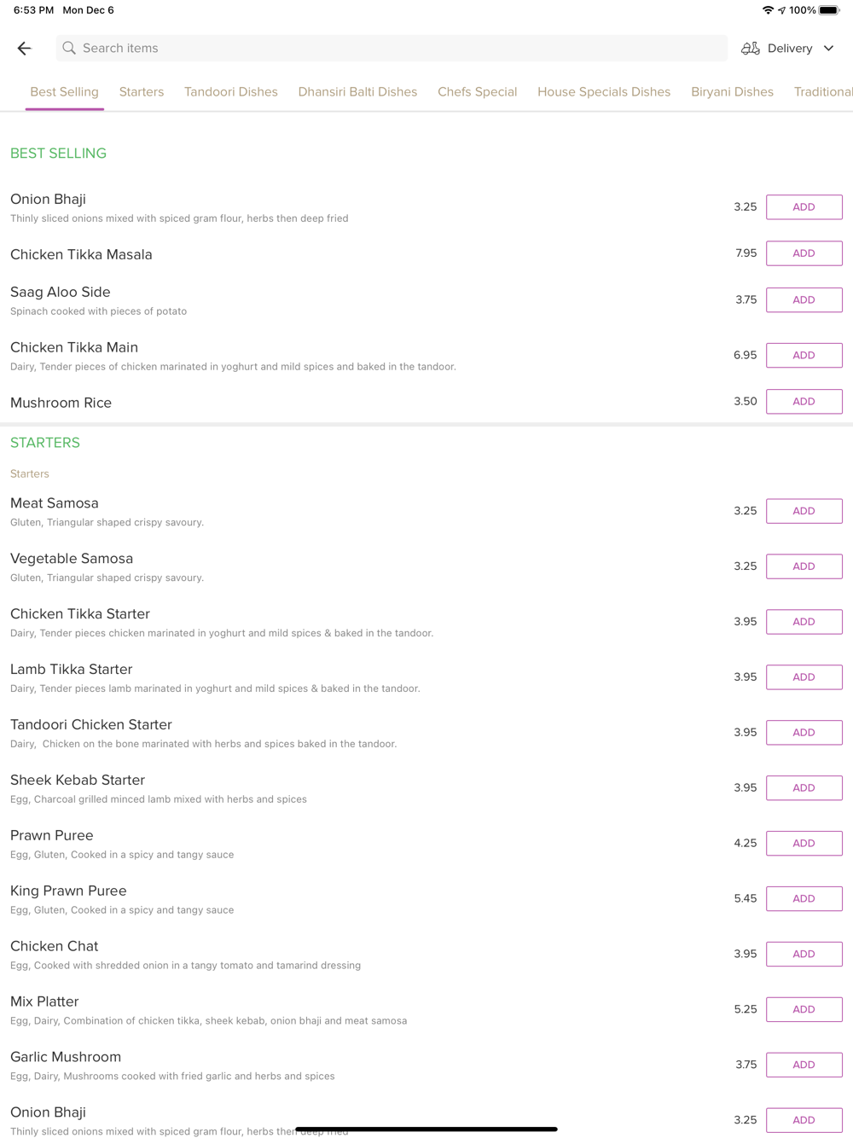This screenshot has height=1138, width=853.
Task: Add Chicken Tikka Masala to order
Action: pyautogui.click(x=804, y=253)
